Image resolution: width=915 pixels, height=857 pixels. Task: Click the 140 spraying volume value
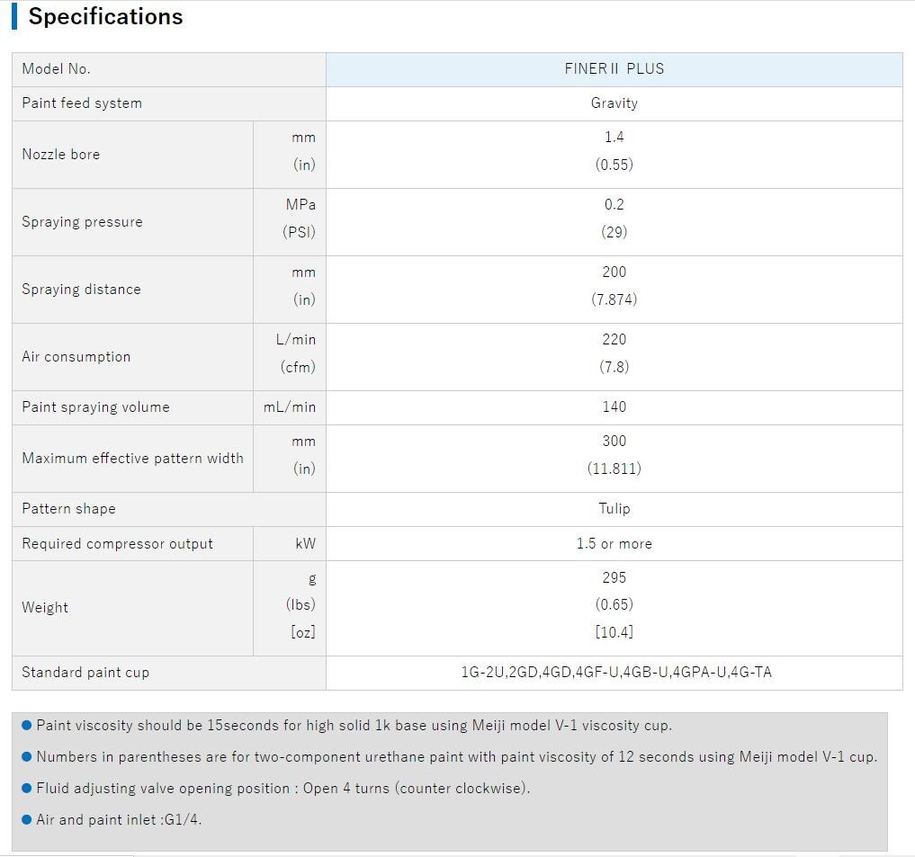click(x=614, y=407)
